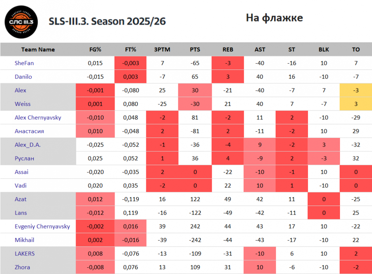Select the Руслан team name

click(25, 158)
